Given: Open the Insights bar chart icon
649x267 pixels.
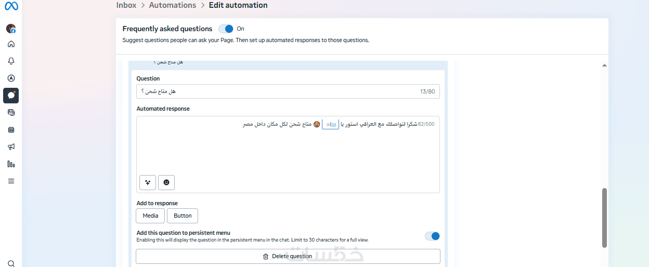Looking at the screenshot, I should click(11, 164).
